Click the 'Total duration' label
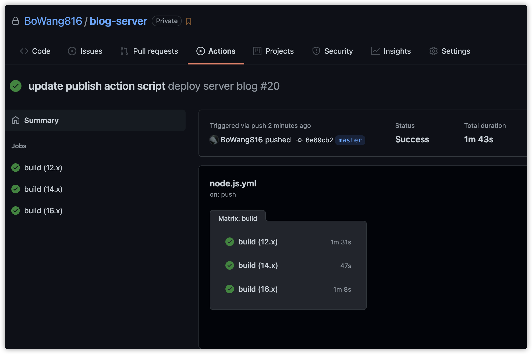This screenshot has width=532, height=354. [485, 125]
